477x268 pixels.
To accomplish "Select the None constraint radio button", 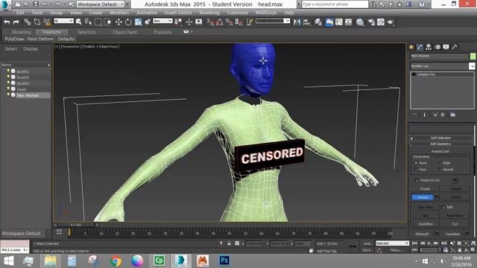I will 416,163.
